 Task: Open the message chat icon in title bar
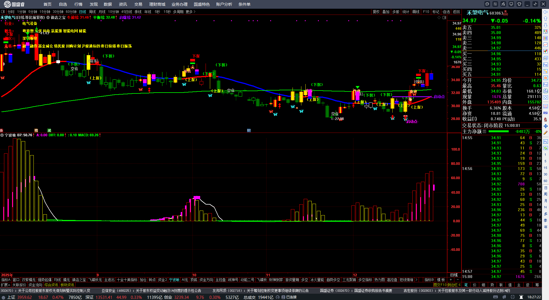pyautogui.click(x=487, y=4)
